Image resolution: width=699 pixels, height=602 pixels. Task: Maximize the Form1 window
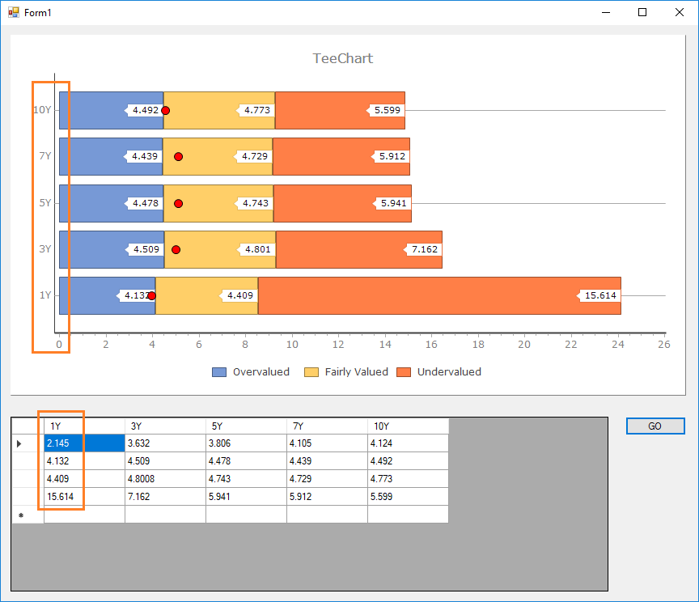tap(642, 12)
